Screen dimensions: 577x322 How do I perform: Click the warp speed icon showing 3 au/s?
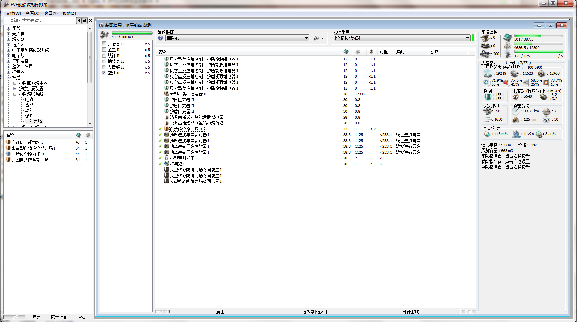click(539, 134)
